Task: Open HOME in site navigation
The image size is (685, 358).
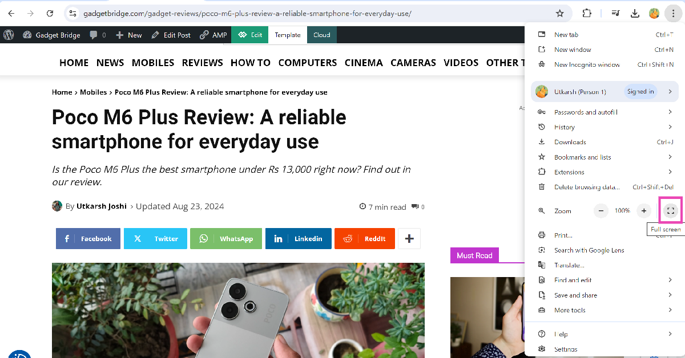Action: point(74,63)
